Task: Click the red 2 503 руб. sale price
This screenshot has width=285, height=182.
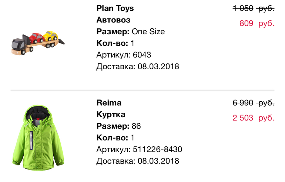Action: (x=253, y=118)
